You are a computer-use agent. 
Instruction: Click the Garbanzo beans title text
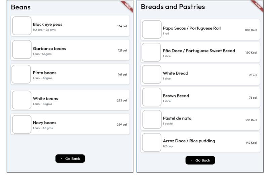[x=49, y=48]
